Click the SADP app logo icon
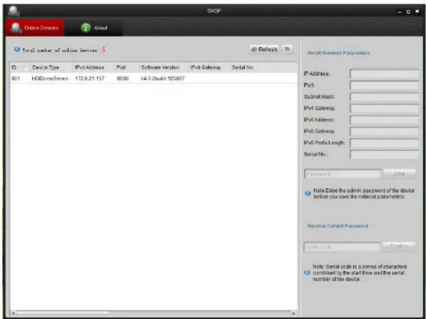 click(x=13, y=10)
